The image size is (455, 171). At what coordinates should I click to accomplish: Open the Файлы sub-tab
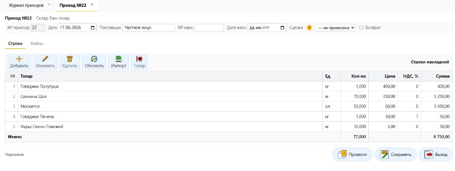click(37, 44)
